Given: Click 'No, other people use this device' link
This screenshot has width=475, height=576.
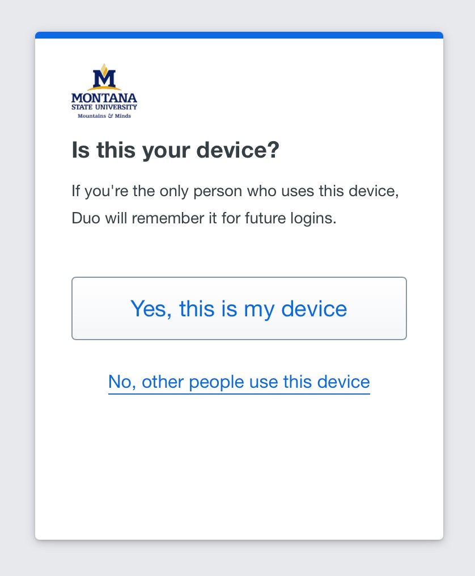Looking at the screenshot, I should (239, 382).
